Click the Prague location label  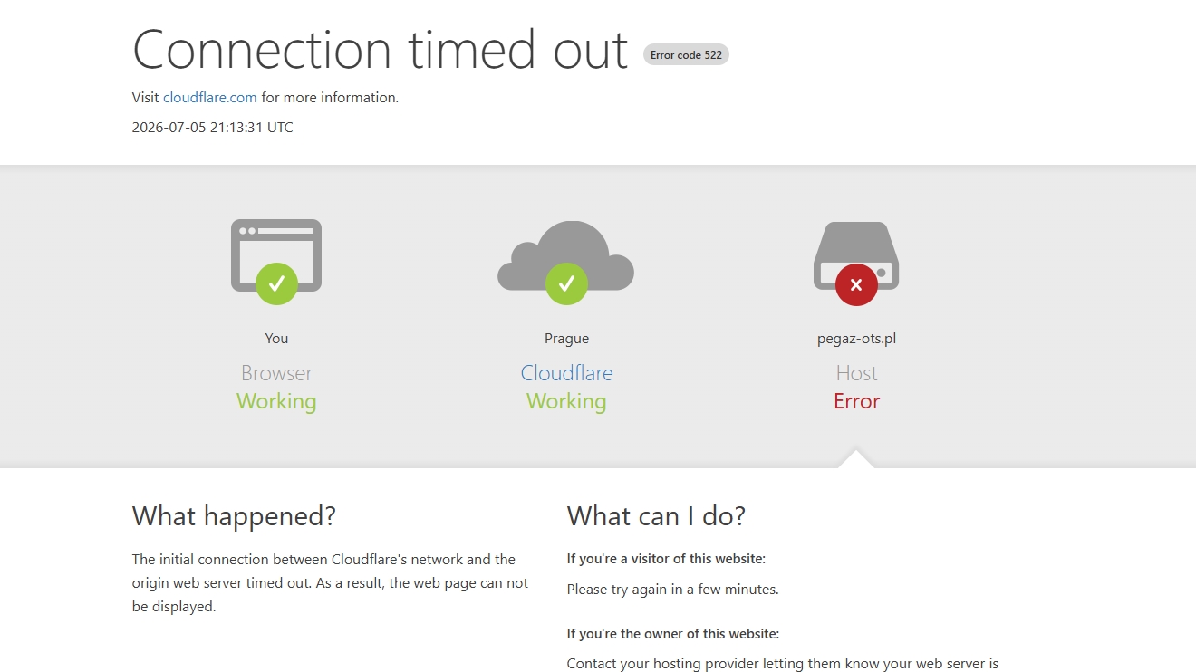(566, 339)
